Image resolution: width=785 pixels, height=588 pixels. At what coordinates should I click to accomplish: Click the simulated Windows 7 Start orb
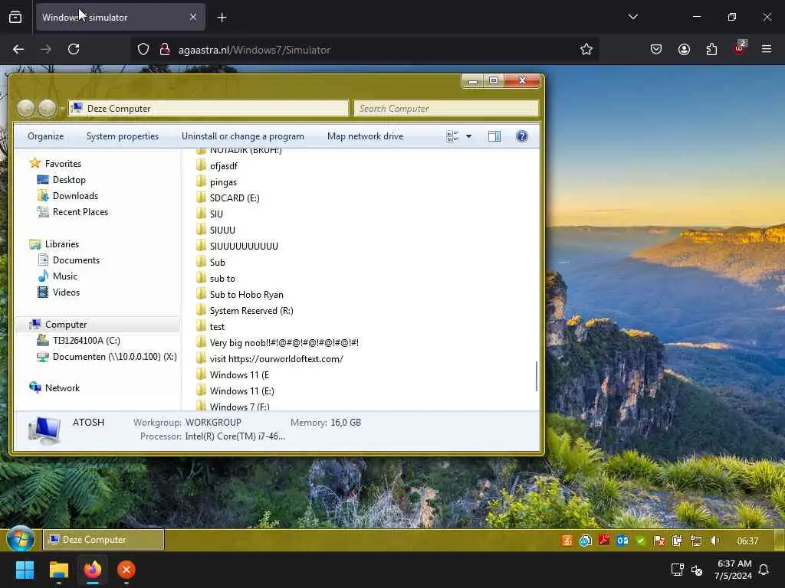[21, 540]
